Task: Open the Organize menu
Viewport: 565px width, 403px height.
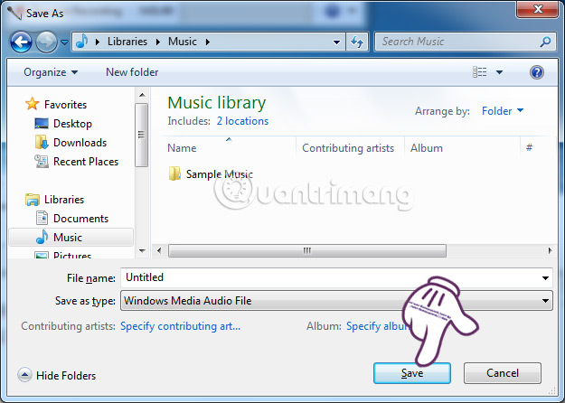Action: (x=51, y=72)
